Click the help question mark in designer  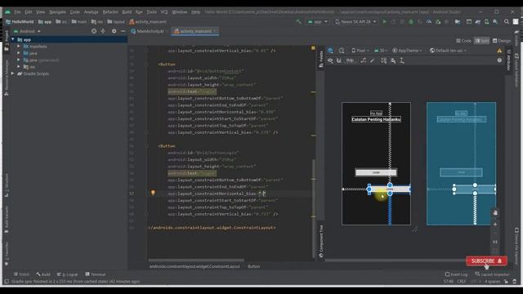[499, 60]
